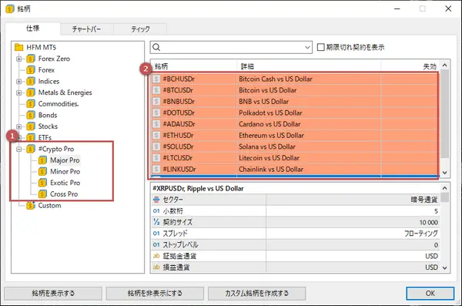Click the #Crypto Pro group icon
Screen dimensions: 462x306
click(31, 149)
